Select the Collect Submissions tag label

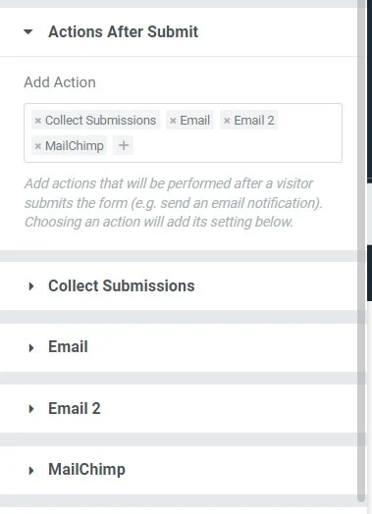(100, 121)
